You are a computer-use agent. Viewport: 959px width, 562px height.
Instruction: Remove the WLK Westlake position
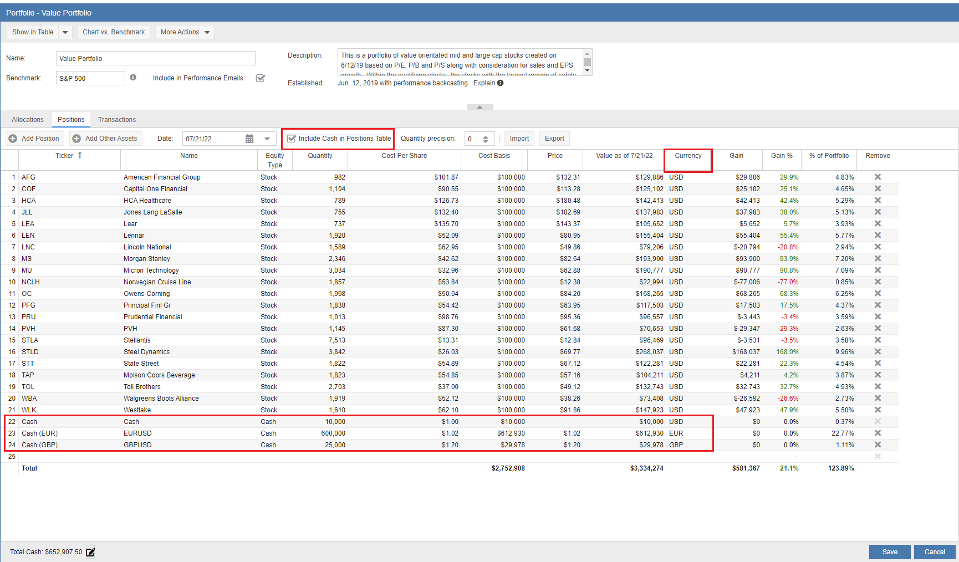pos(878,410)
